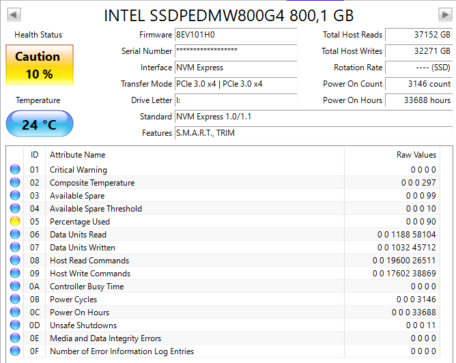Click the status orb for Composite Temperature
Viewport: 456px width, 363px height.
click(x=15, y=182)
